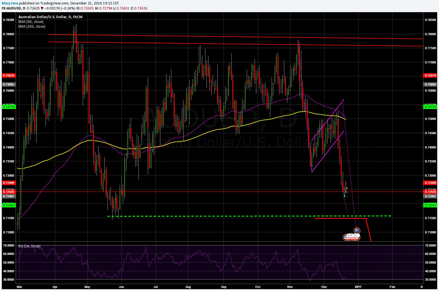439x291 pixels.
Task: Click the C:0.72426 close value in header
Action: click(x=139, y=8)
